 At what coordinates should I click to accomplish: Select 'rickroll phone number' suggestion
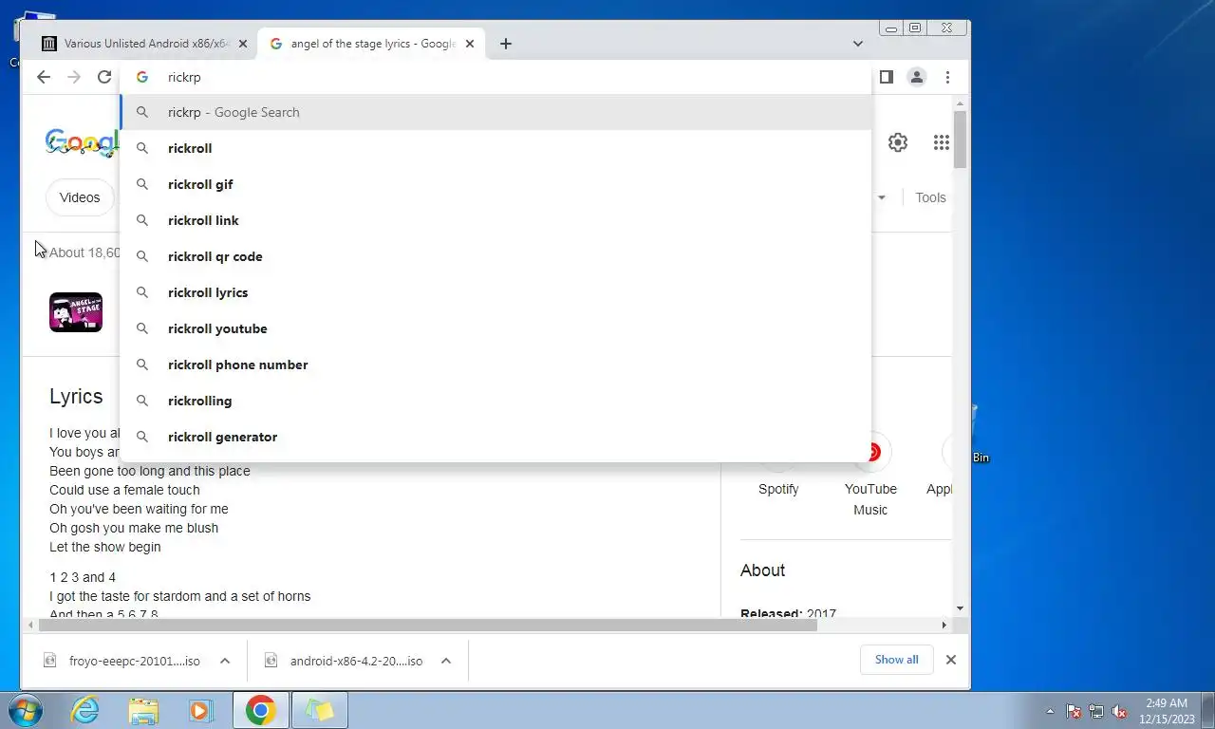495,364
